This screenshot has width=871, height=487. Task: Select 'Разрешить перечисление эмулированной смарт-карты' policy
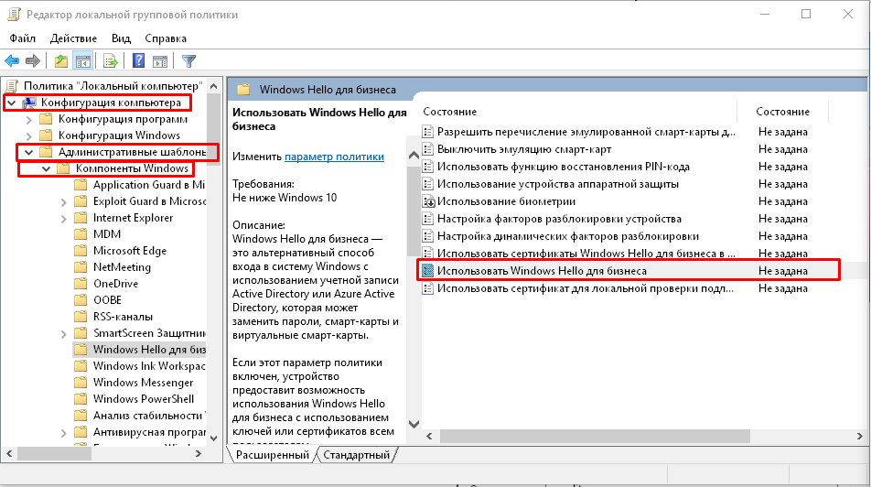[586, 132]
